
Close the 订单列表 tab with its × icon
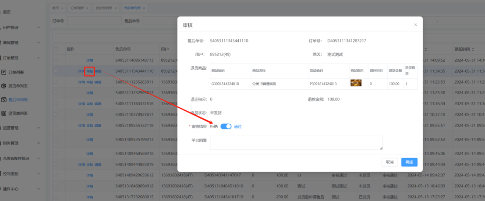click(87, 8)
